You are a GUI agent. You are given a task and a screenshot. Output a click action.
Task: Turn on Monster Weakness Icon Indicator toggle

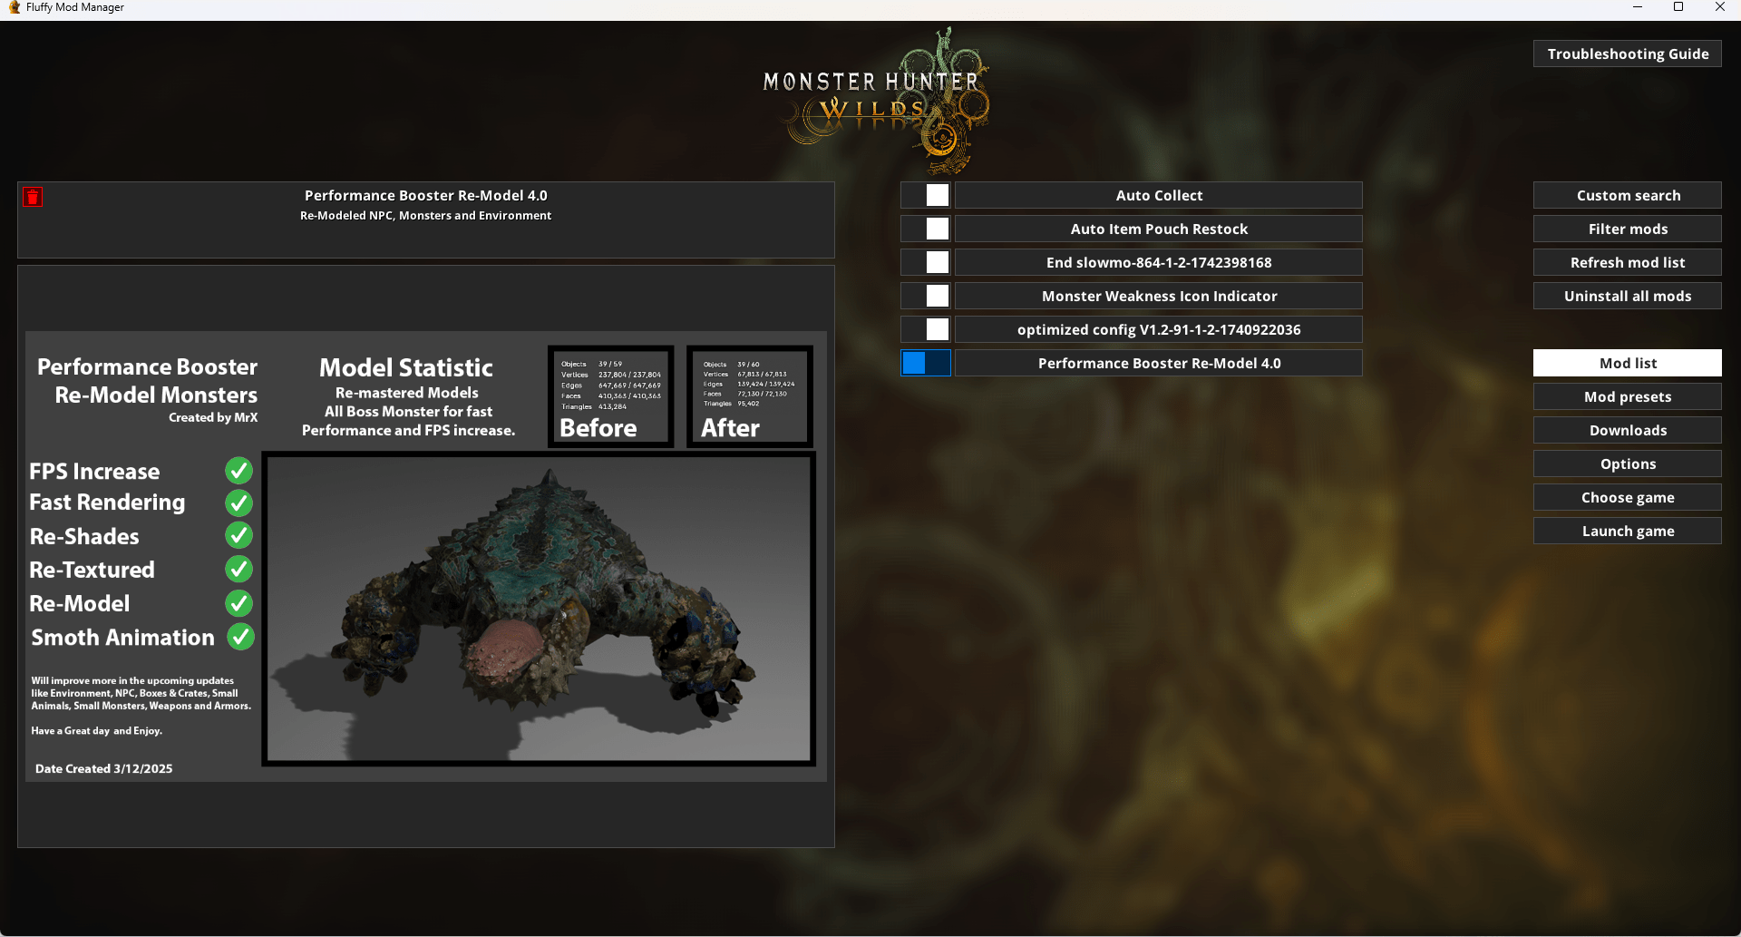pyautogui.click(x=926, y=297)
